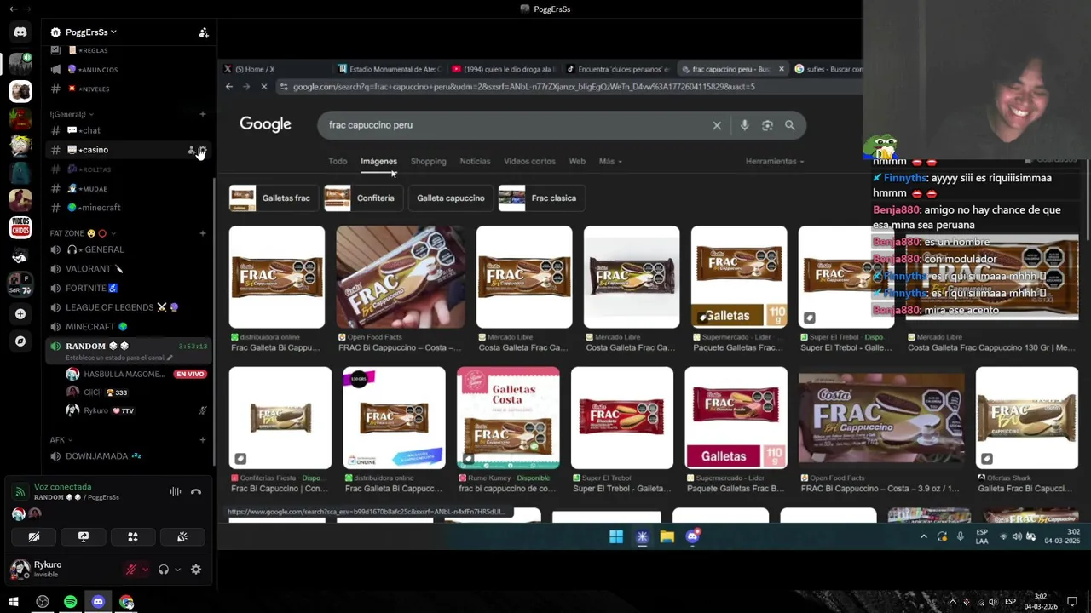Open Chrome from the Windows taskbar
The width and height of the screenshot is (1091, 613).
126,602
